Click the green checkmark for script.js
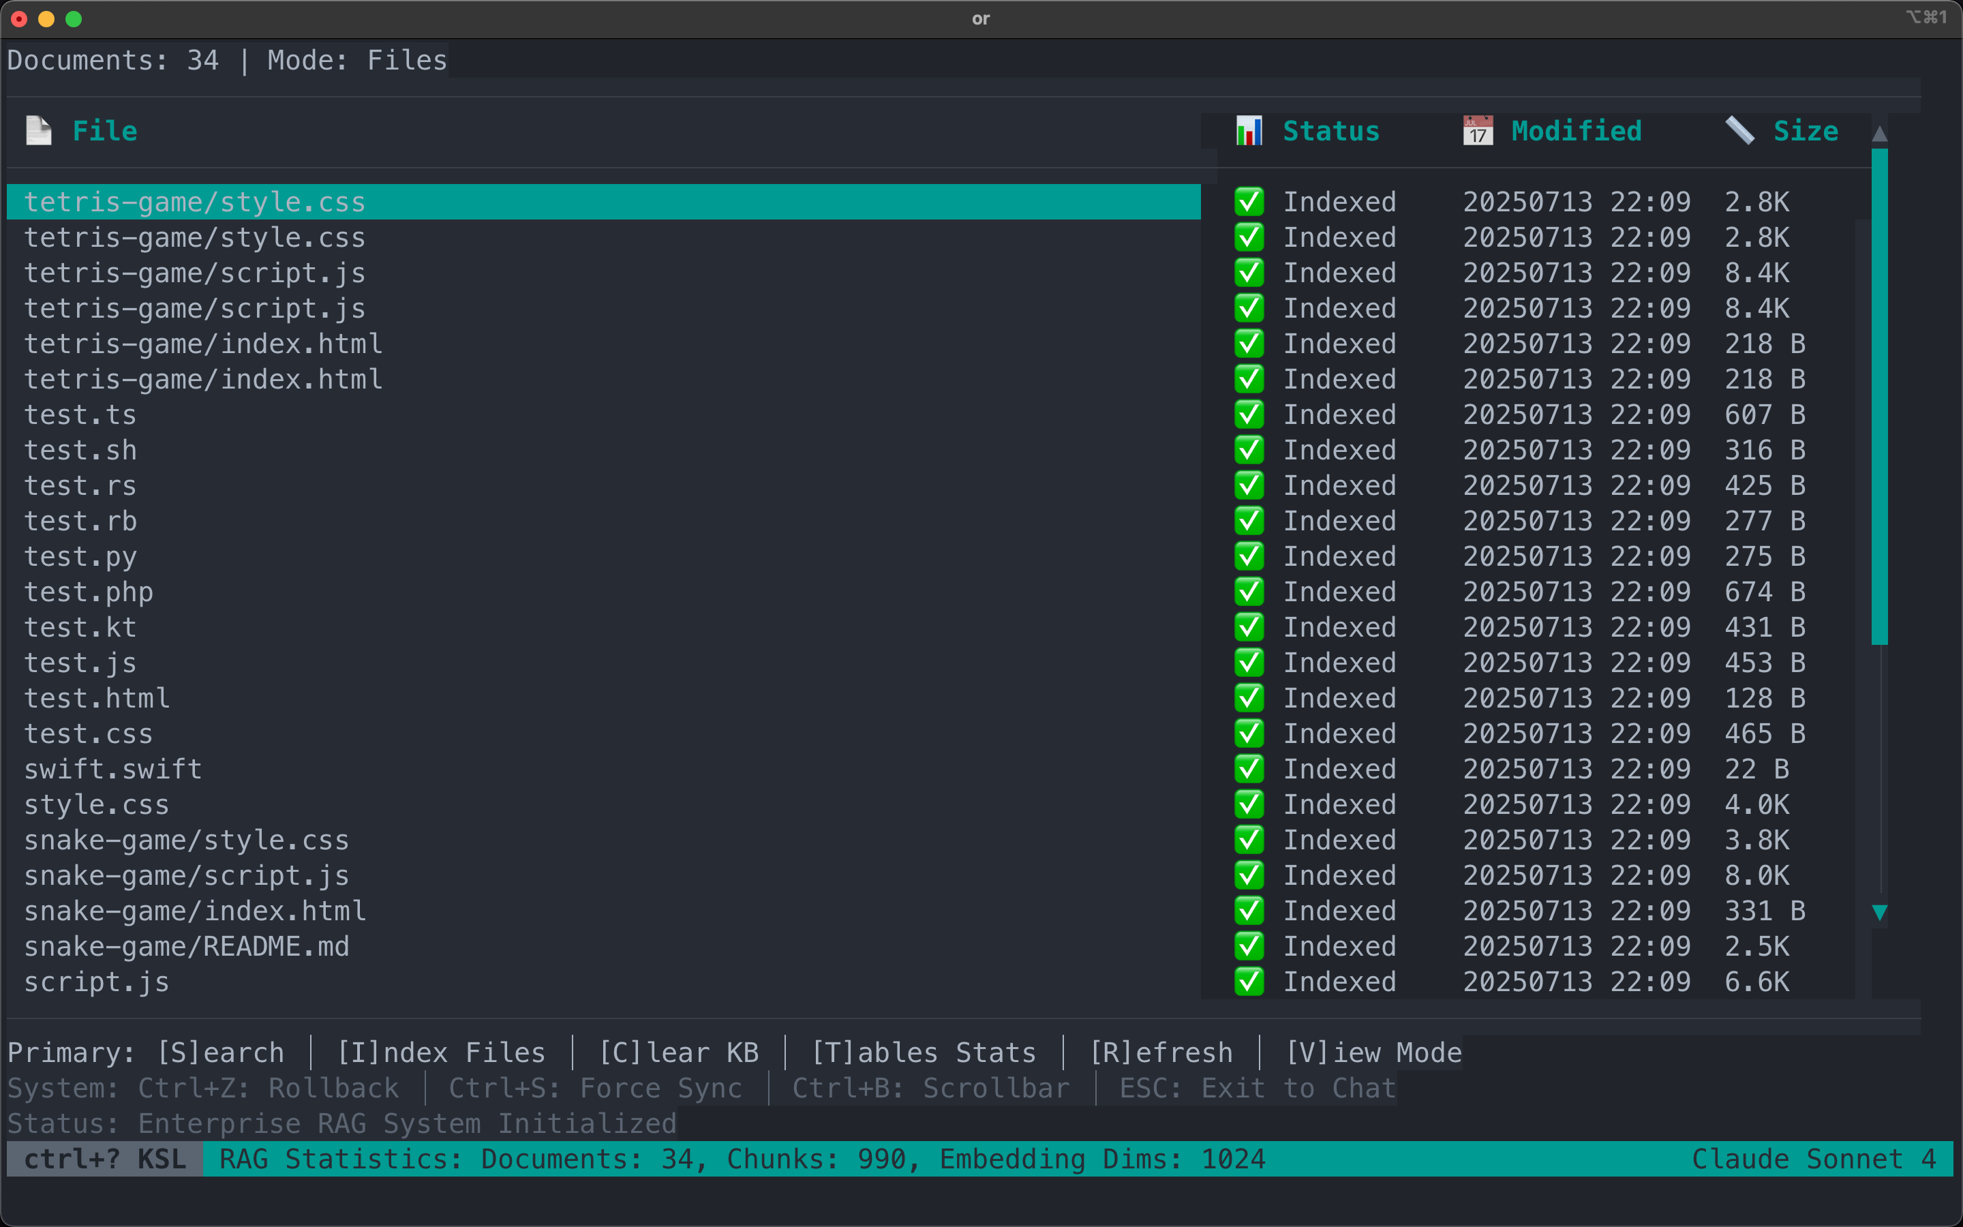 point(1249,982)
